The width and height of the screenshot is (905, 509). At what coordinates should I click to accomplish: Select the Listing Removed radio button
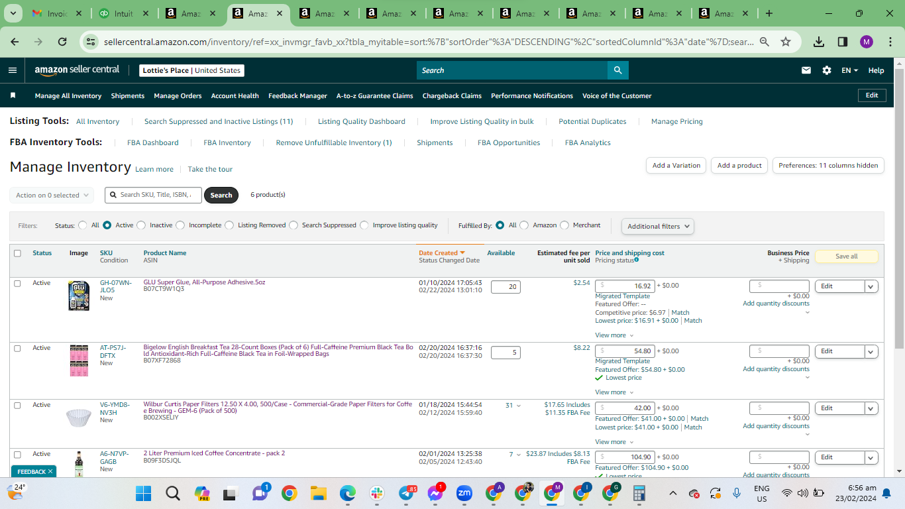pos(229,225)
